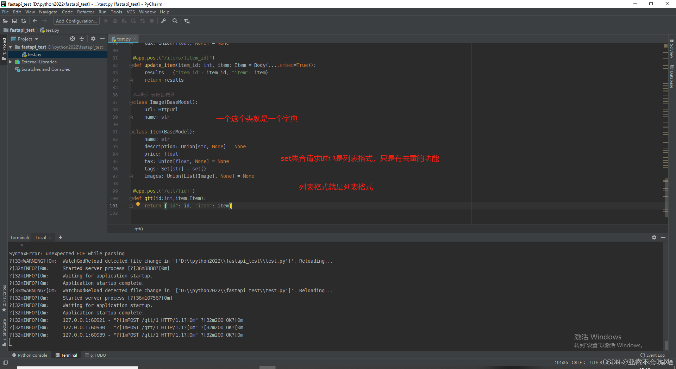Collapse the fastapi_test project tree node
Viewport: 676px width, 369px height.
click(x=11, y=47)
